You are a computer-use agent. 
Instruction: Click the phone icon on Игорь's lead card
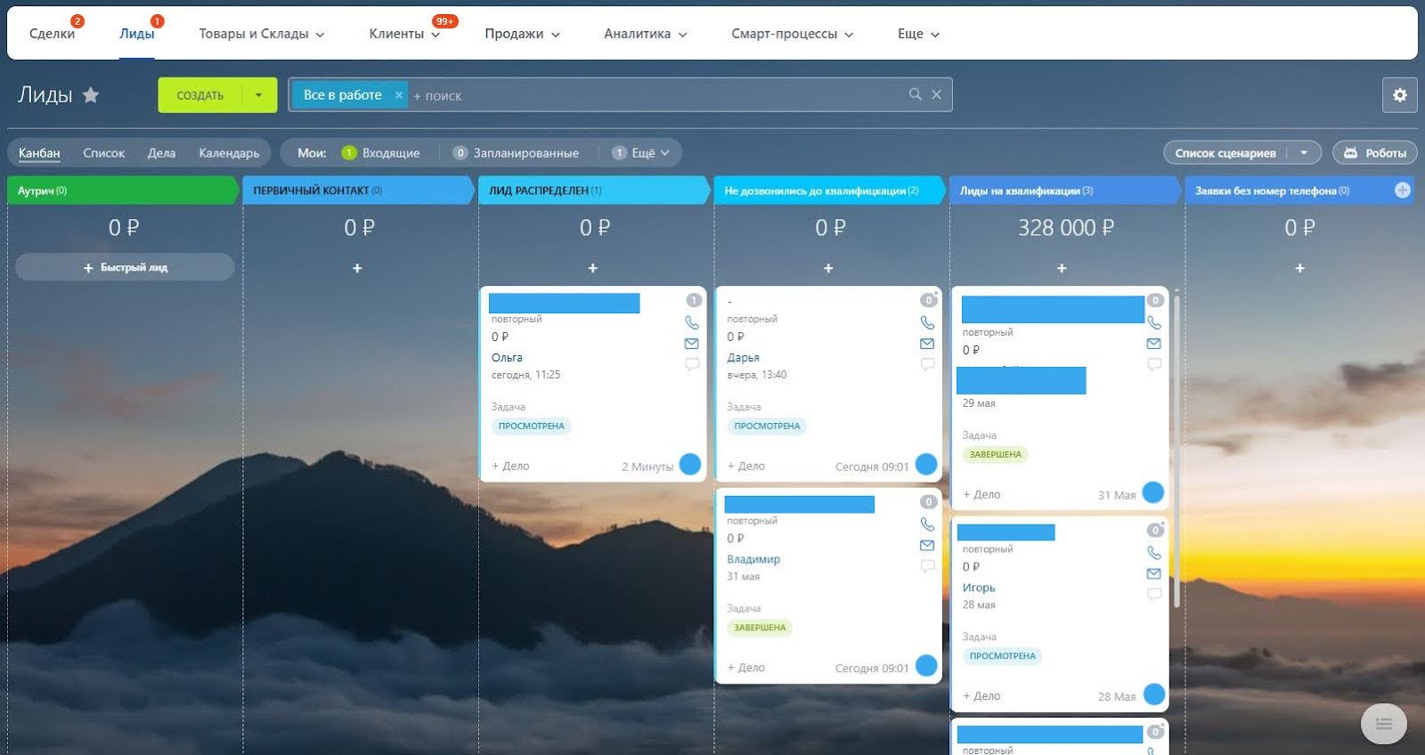coord(1154,553)
